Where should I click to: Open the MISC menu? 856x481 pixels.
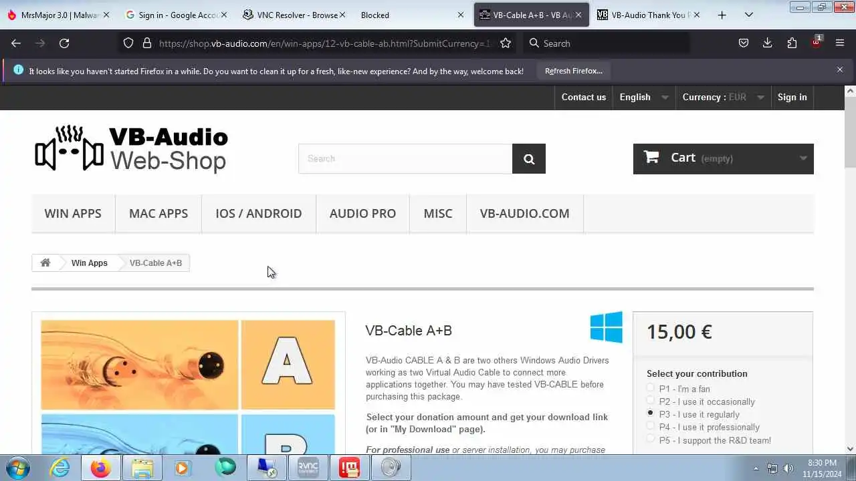tap(438, 214)
